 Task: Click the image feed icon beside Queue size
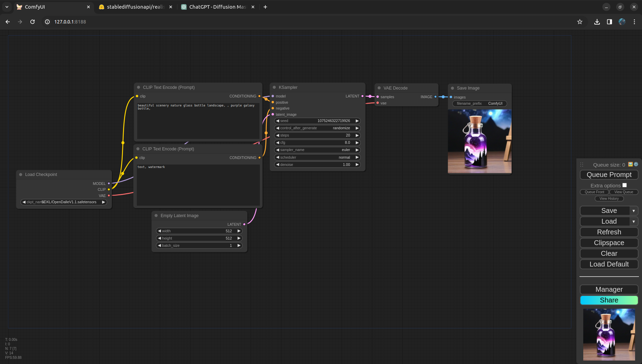click(x=631, y=165)
